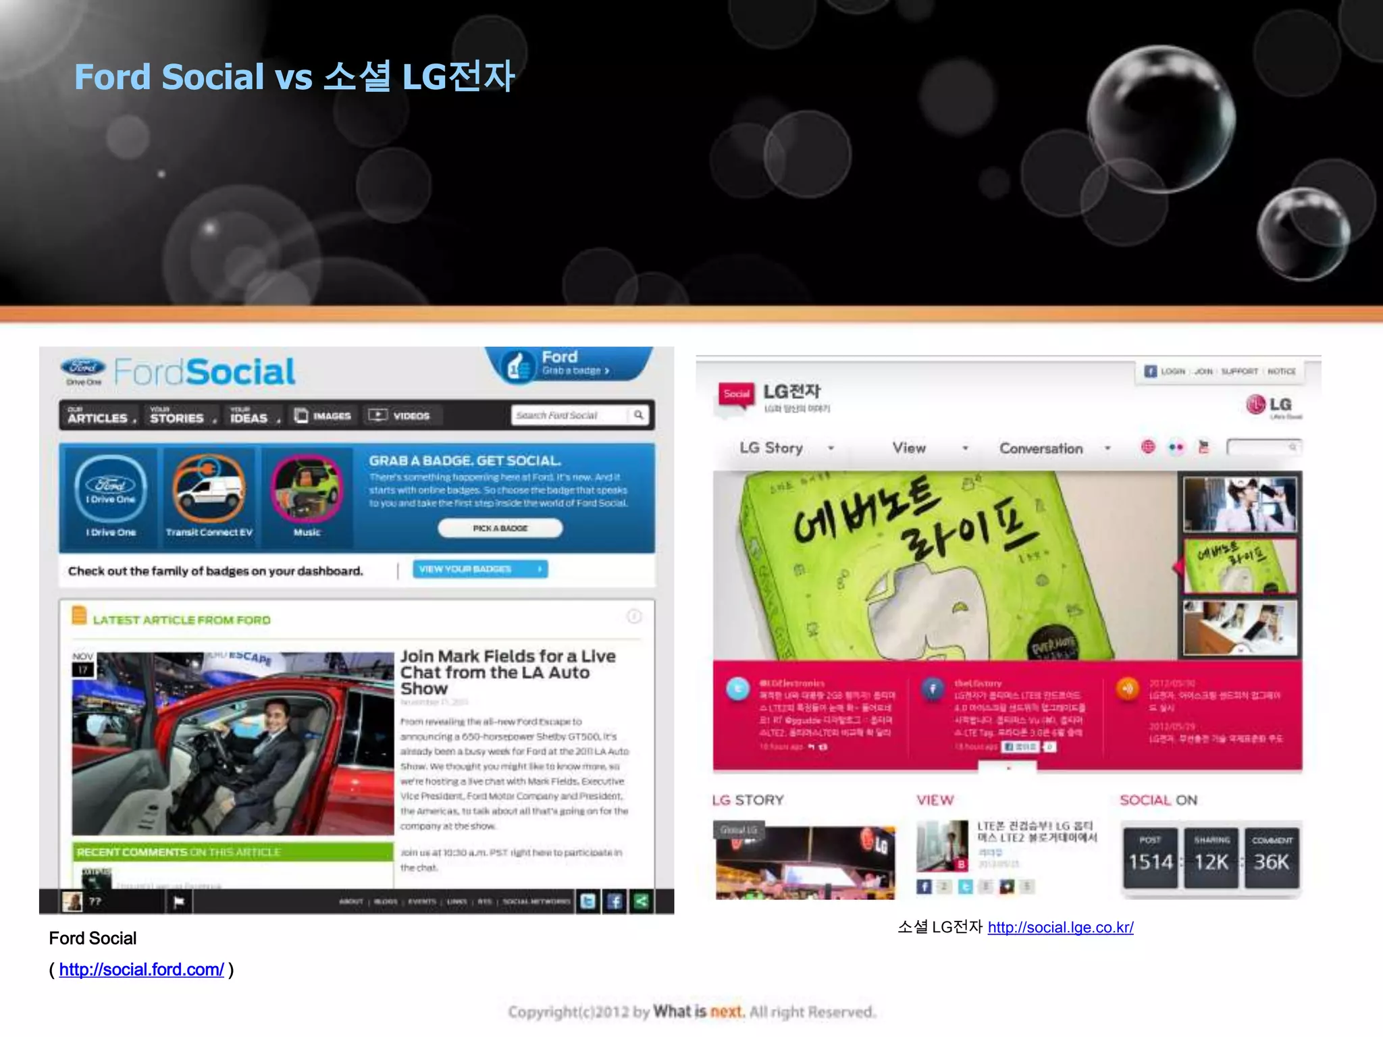Click the red globe icon in LG menu
The width and height of the screenshot is (1383, 1037).
(x=1148, y=447)
